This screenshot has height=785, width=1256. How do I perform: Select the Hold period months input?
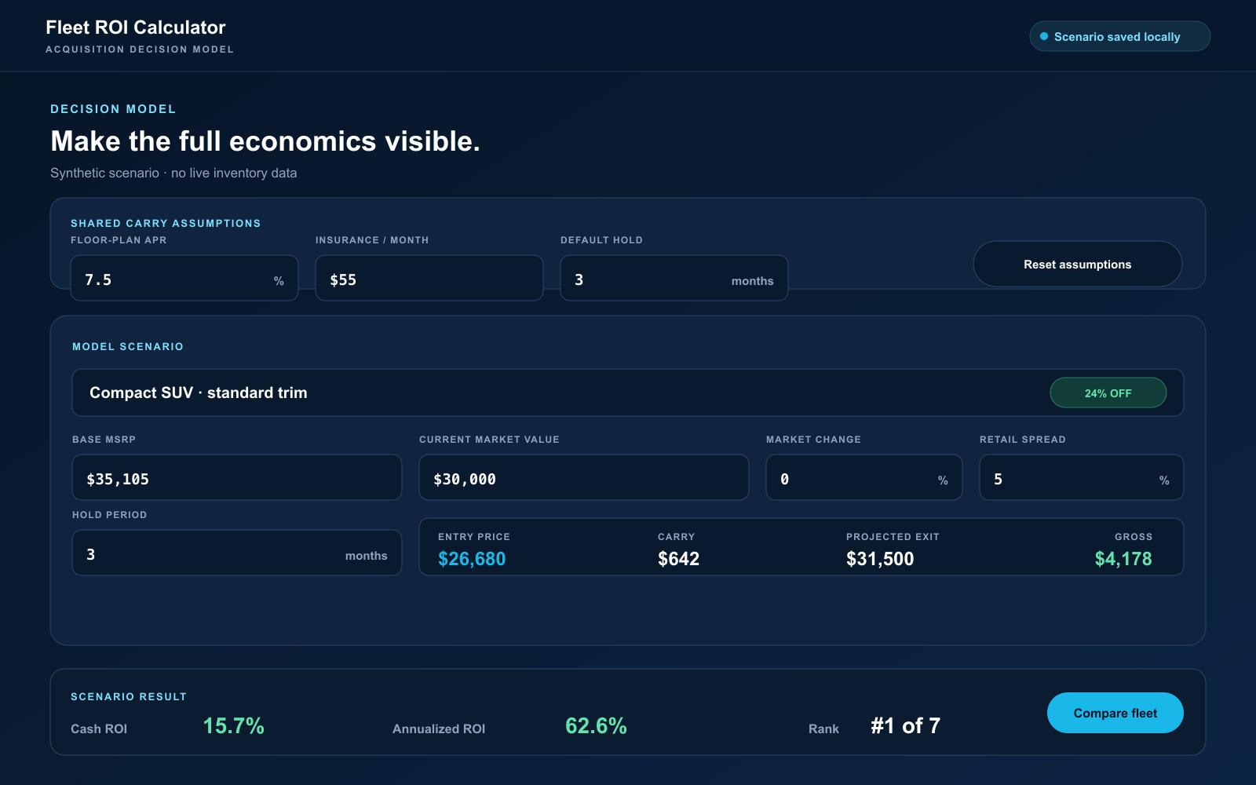tap(237, 553)
